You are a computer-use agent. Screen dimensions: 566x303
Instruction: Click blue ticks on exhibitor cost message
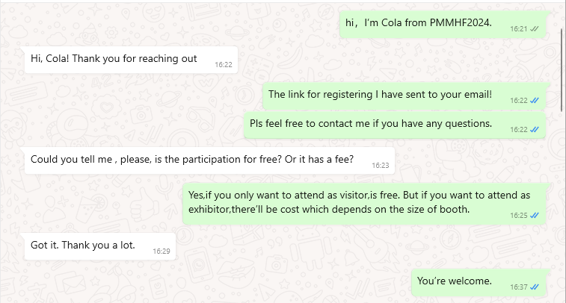535,215
